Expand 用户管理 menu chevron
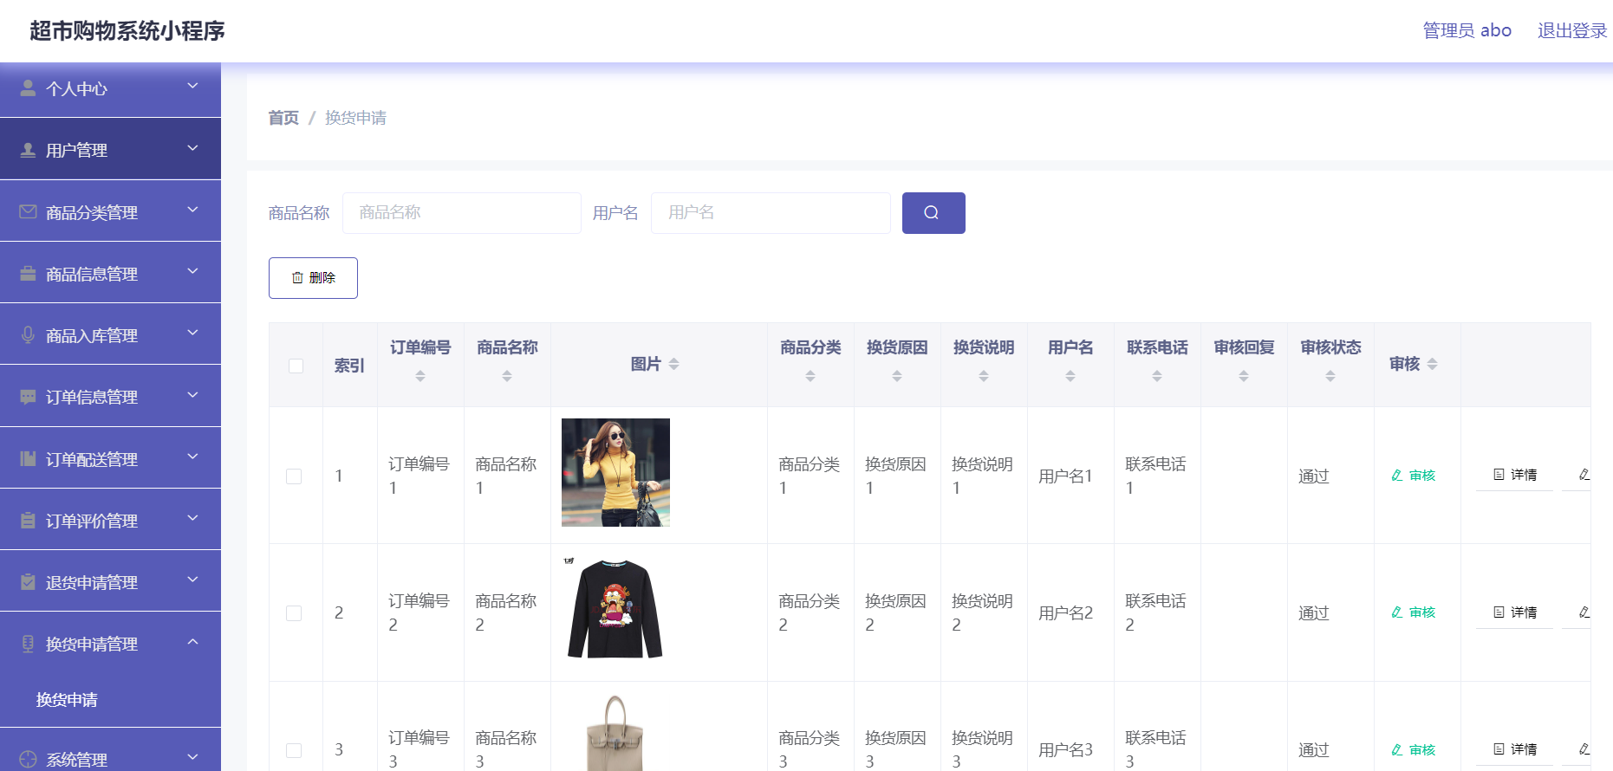The height and width of the screenshot is (771, 1613). [x=192, y=148]
